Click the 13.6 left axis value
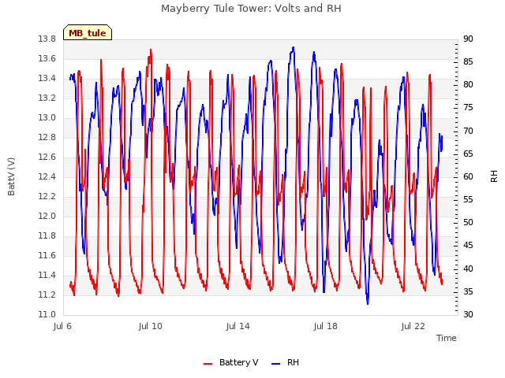This screenshot has width=505, height=378. 47,58
